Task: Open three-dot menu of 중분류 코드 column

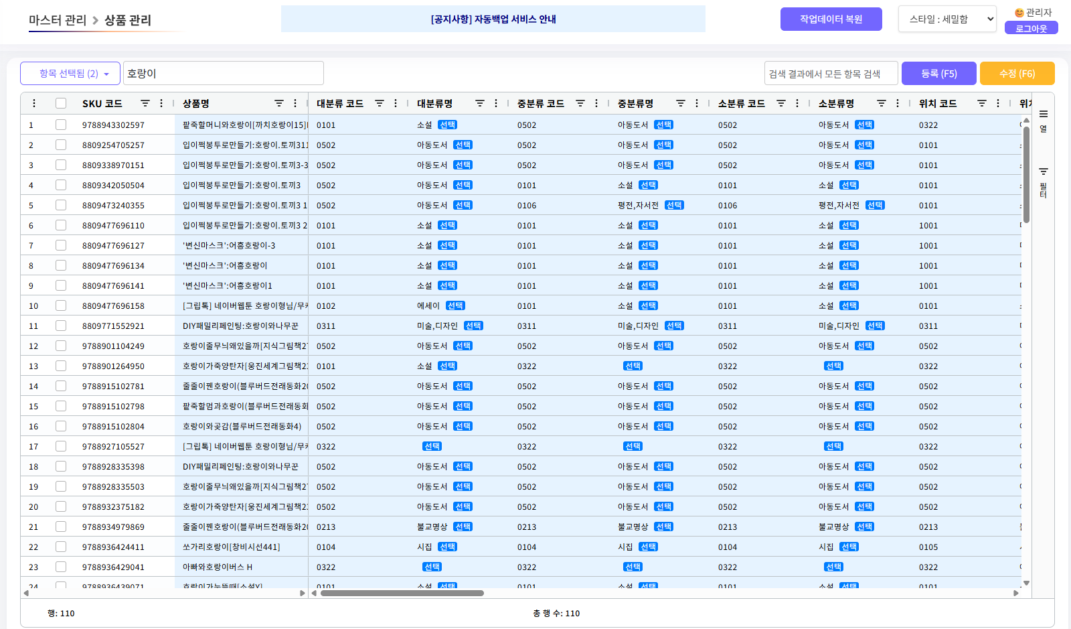Action: (596, 103)
